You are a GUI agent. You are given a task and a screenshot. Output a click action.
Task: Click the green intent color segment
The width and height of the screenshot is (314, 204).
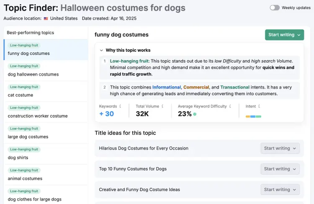259,116
